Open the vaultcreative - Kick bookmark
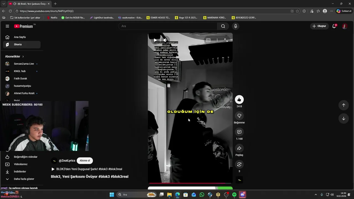Viewport: 354px width, 199px height. (130, 17)
